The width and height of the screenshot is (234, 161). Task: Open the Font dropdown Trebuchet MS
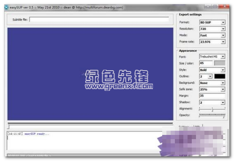pos(212,57)
